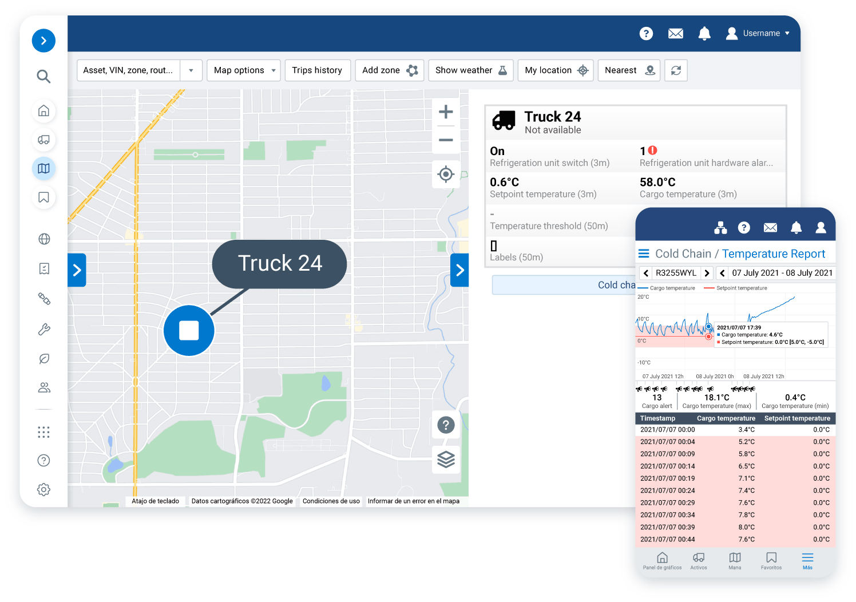Select the wrench admin tools sidebar icon
Viewport: 856px width, 602px height.
43,329
